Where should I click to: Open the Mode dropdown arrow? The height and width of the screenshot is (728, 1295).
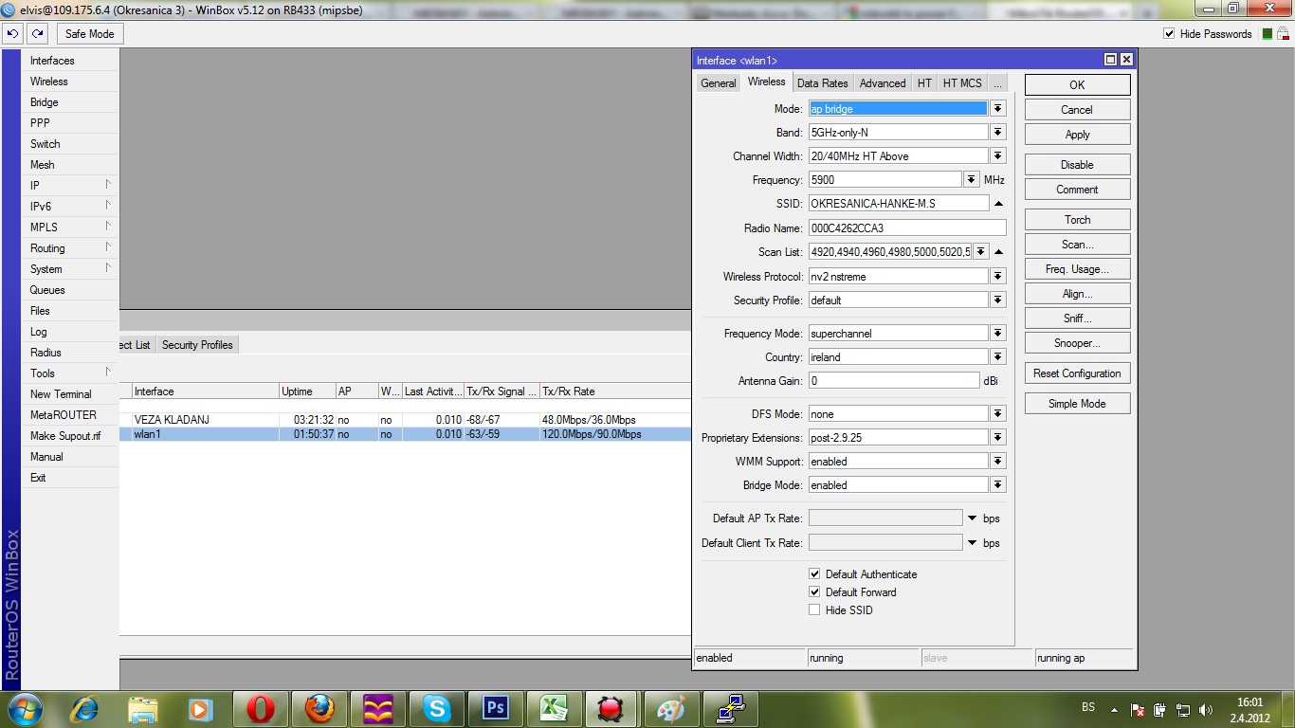997,109
